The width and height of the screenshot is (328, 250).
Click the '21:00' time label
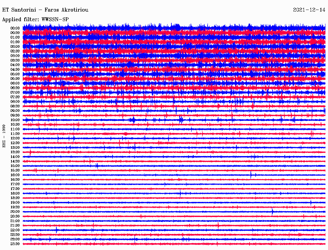15,221
